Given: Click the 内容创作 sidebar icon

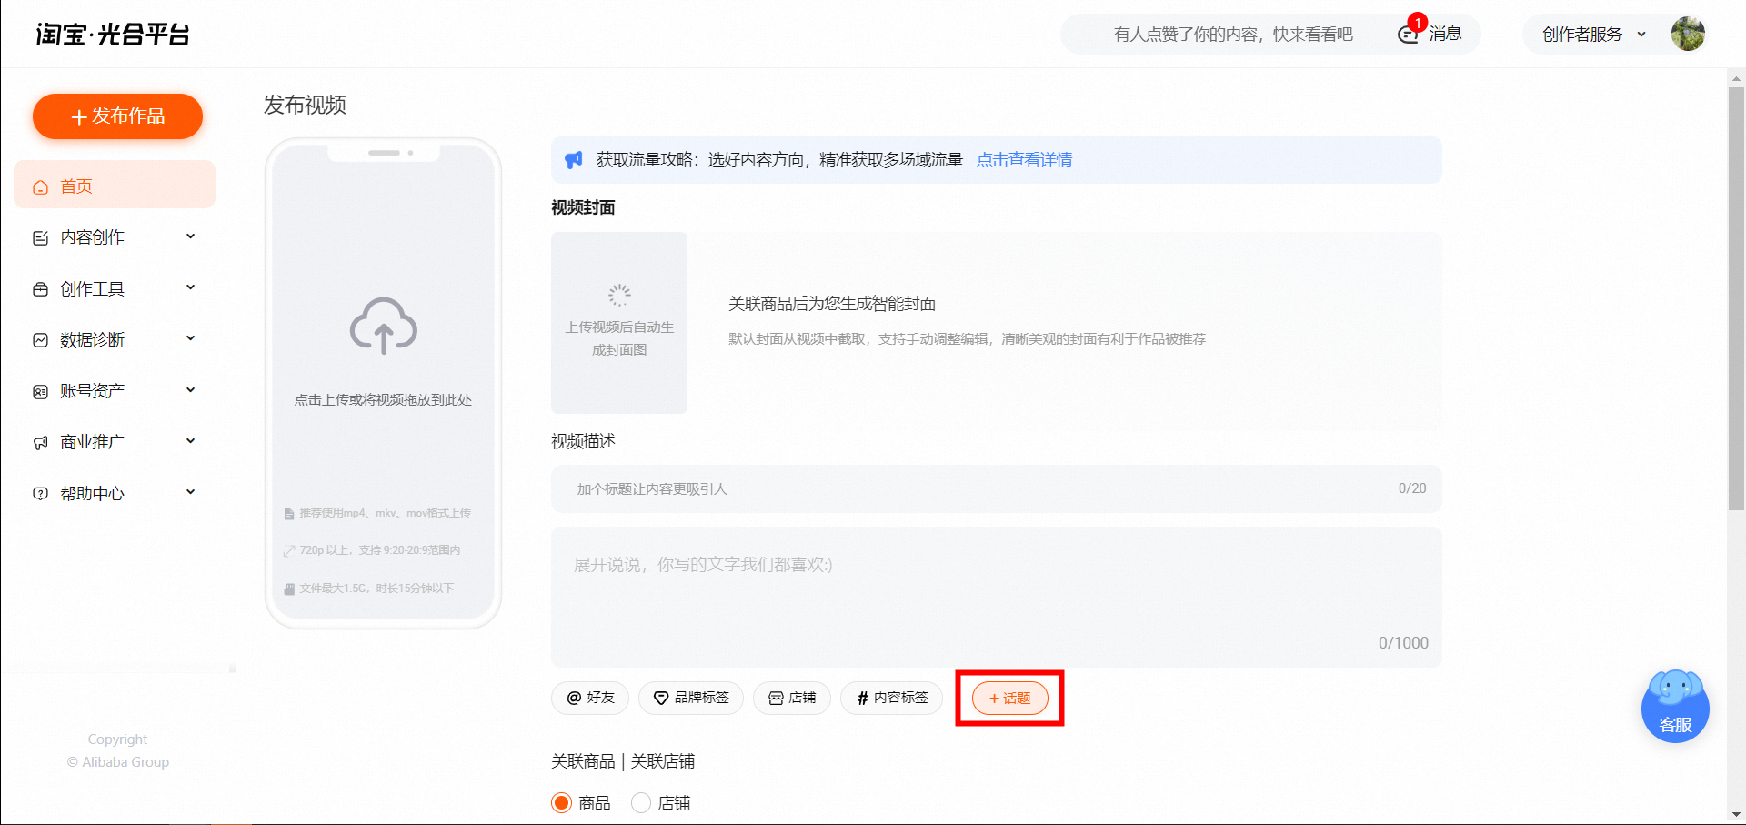Looking at the screenshot, I should (x=40, y=237).
